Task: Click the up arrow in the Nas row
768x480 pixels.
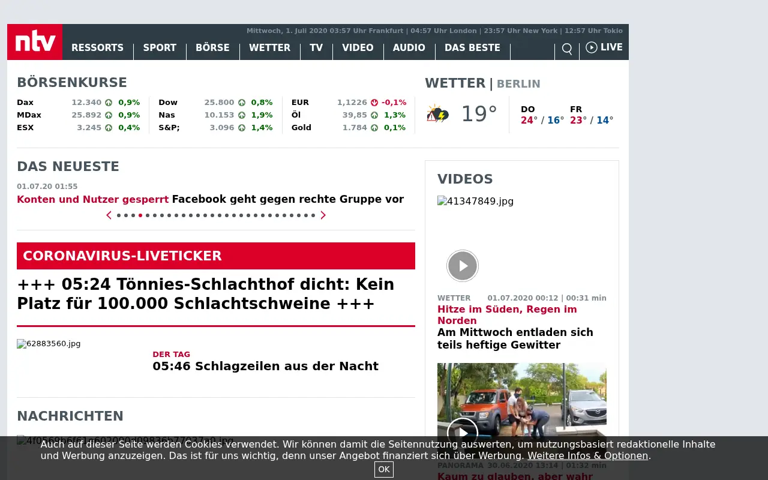Action: [x=242, y=115]
